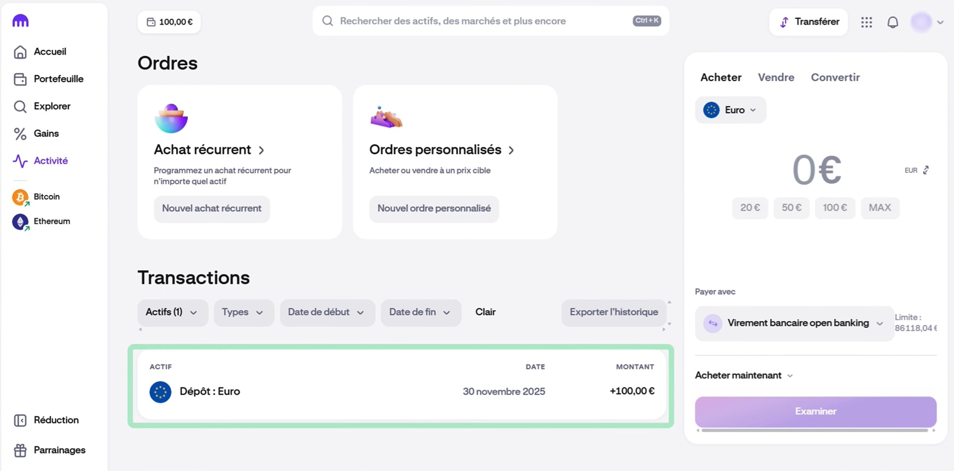
Task: Click the Transférer button
Action: pyautogui.click(x=809, y=22)
